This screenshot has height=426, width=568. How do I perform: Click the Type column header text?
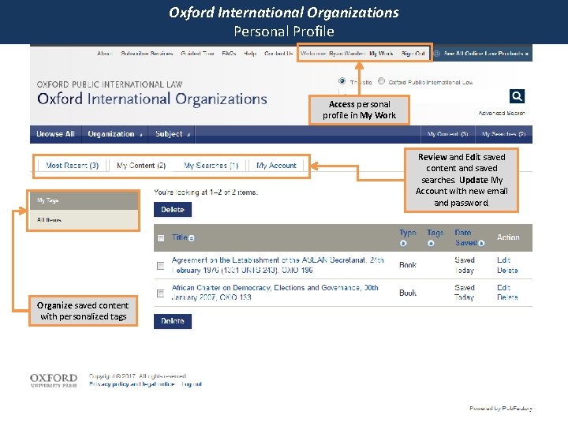click(408, 233)
